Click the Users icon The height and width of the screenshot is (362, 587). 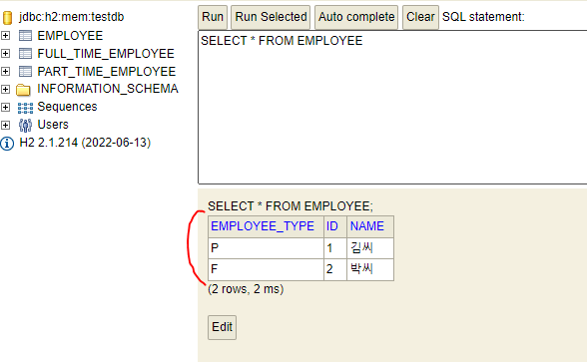[25, 126]
